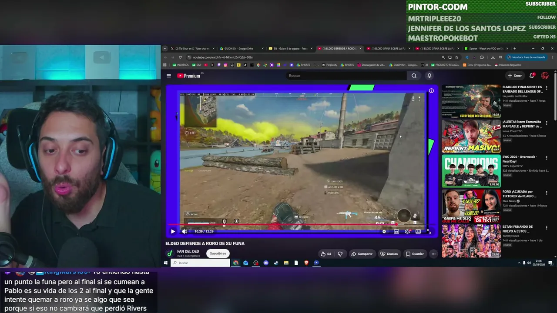Open the FAN DEL DED channel avatar

pyautogui.click(x=170, y=253)
